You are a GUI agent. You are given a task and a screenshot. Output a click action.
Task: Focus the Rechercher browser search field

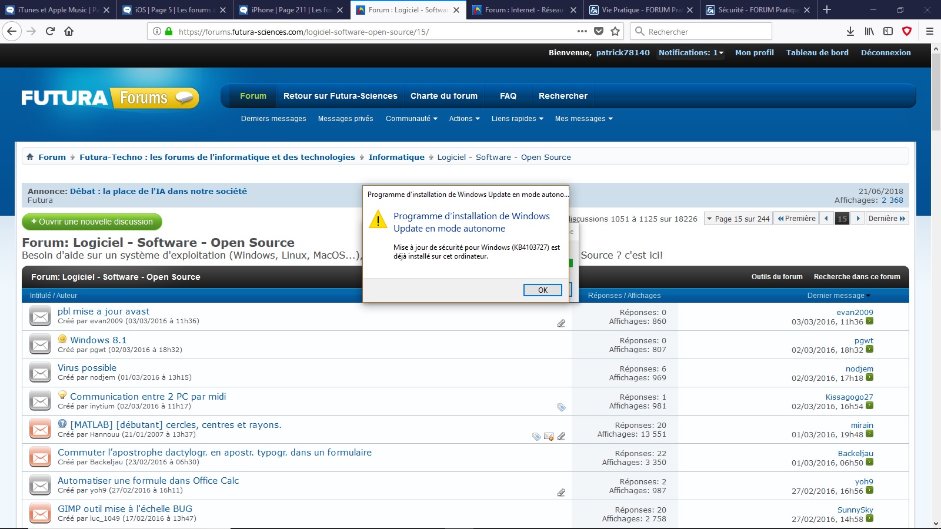tap(701, 31)
